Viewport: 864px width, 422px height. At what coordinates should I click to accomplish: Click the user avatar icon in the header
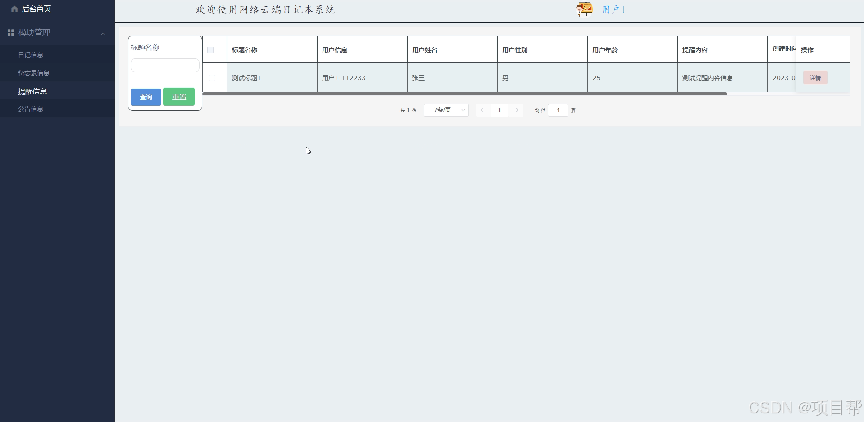pyautogui.click(x=584, y=9)
